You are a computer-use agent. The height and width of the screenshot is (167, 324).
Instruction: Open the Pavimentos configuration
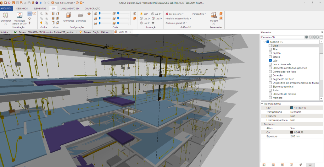coord(68,15)
